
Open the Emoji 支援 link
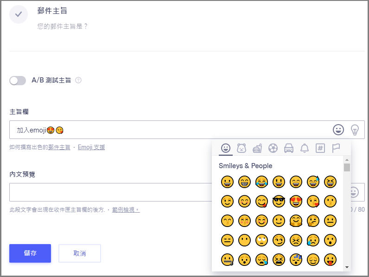tap(91, 147)
